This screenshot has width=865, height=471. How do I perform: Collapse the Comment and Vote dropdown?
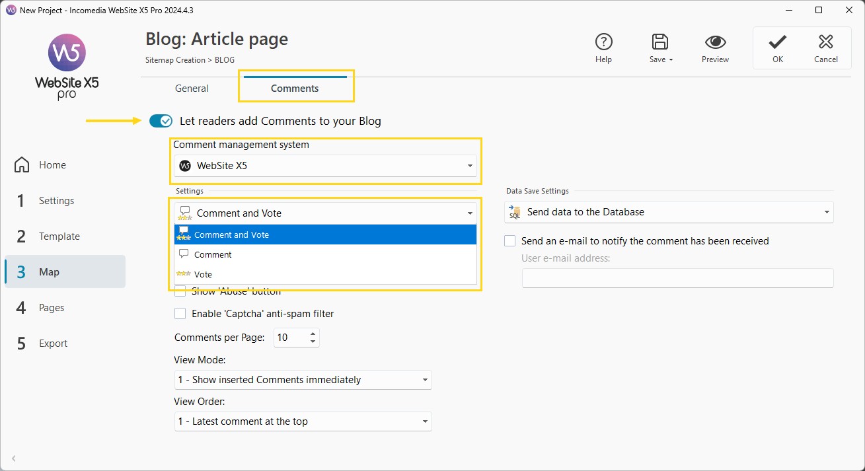click(x=325, y=213)
